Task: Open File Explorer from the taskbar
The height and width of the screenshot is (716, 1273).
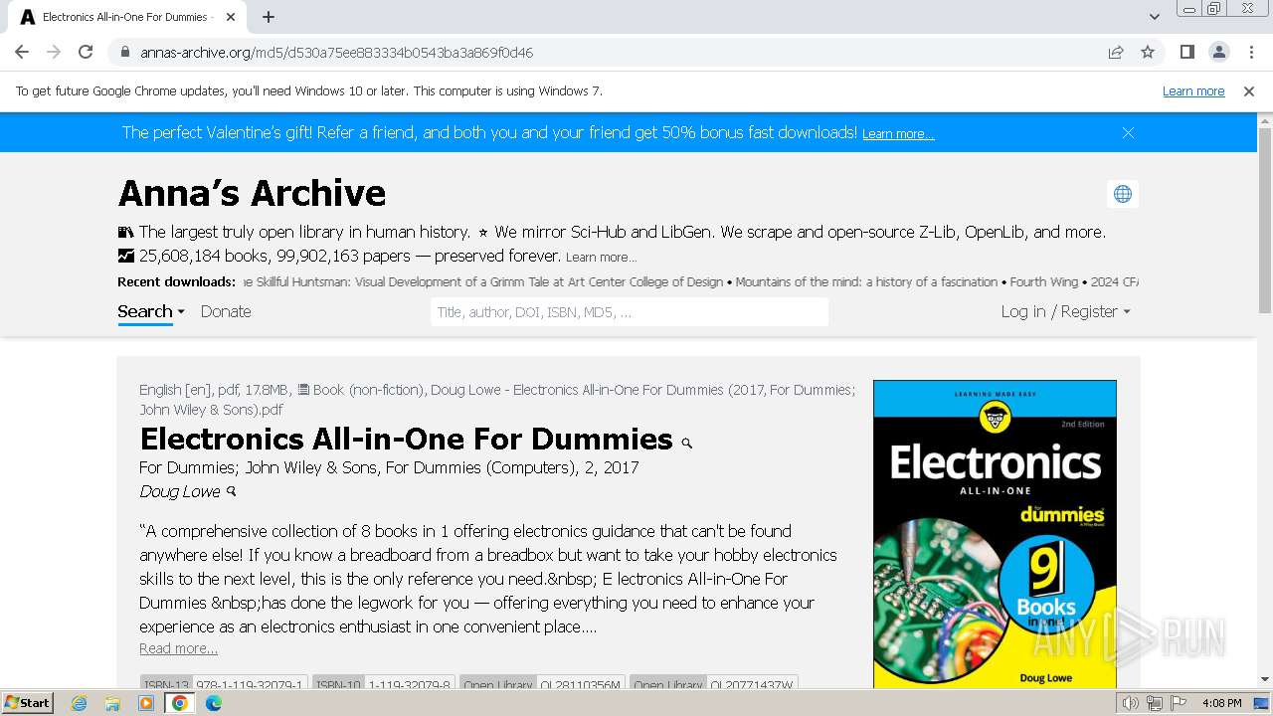Action: coord(112,703)
